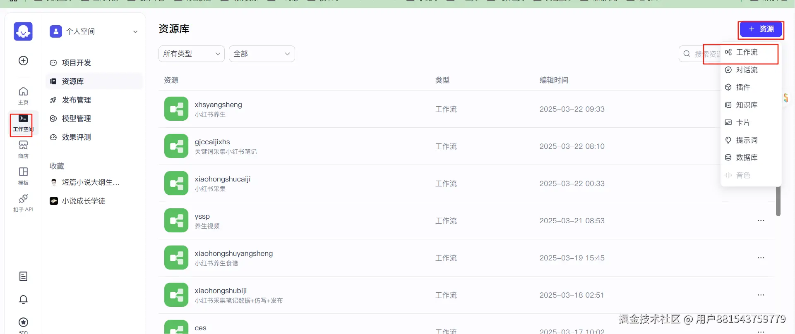795x334 pixels.
Task: Open the document icon in left rail
Action: [24, 277]
